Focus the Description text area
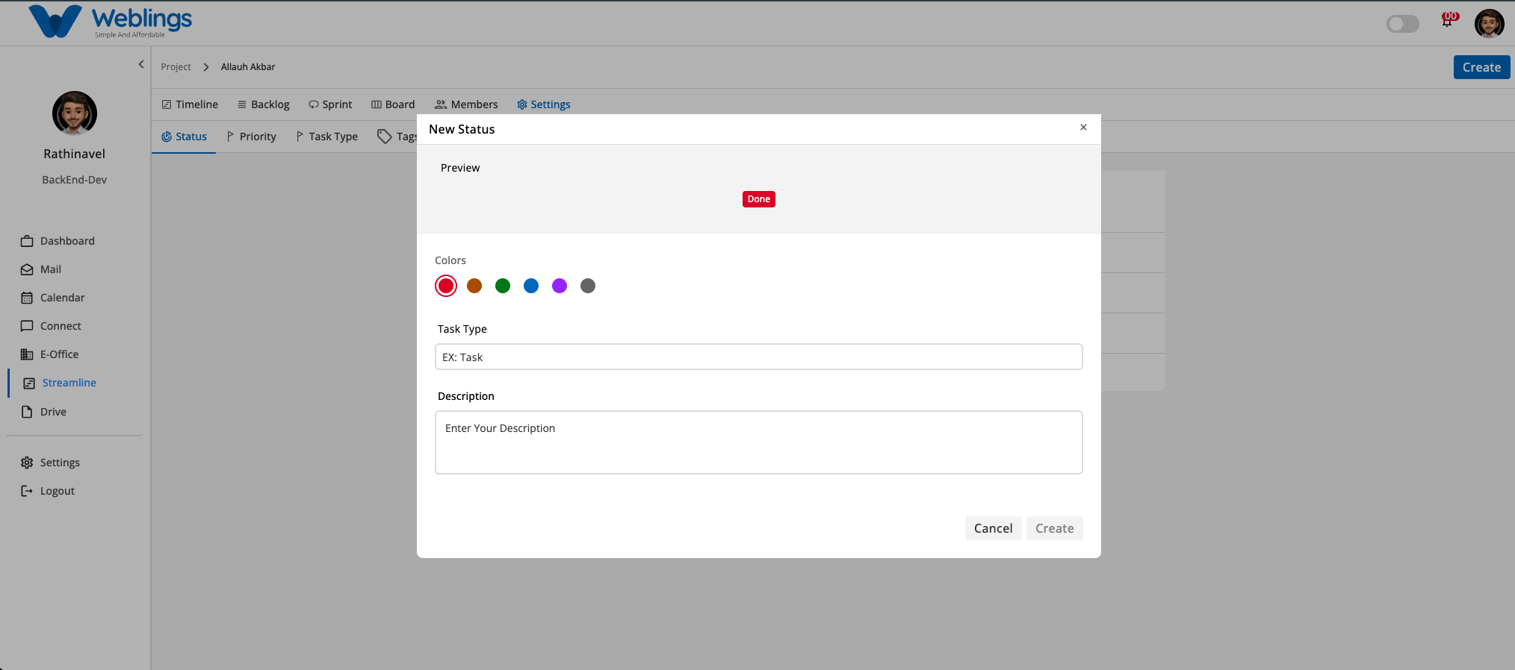1515x670 pixels. tap(758, 442)
